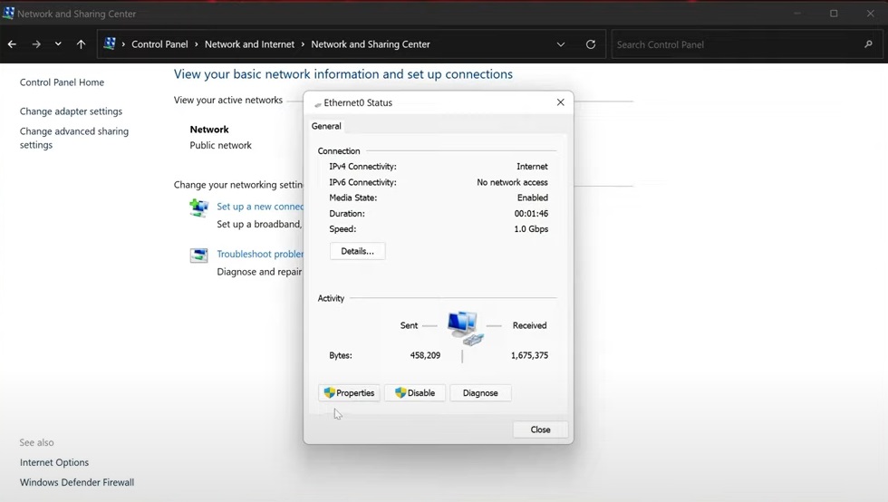Select Network and Internet breadcrumb

coord(250,44)
